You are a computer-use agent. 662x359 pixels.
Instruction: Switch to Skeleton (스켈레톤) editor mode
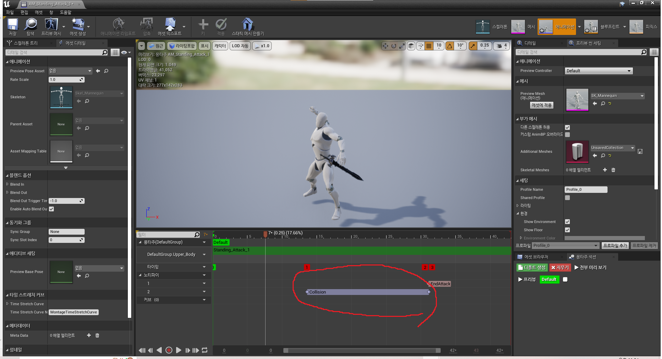[483, 27]
